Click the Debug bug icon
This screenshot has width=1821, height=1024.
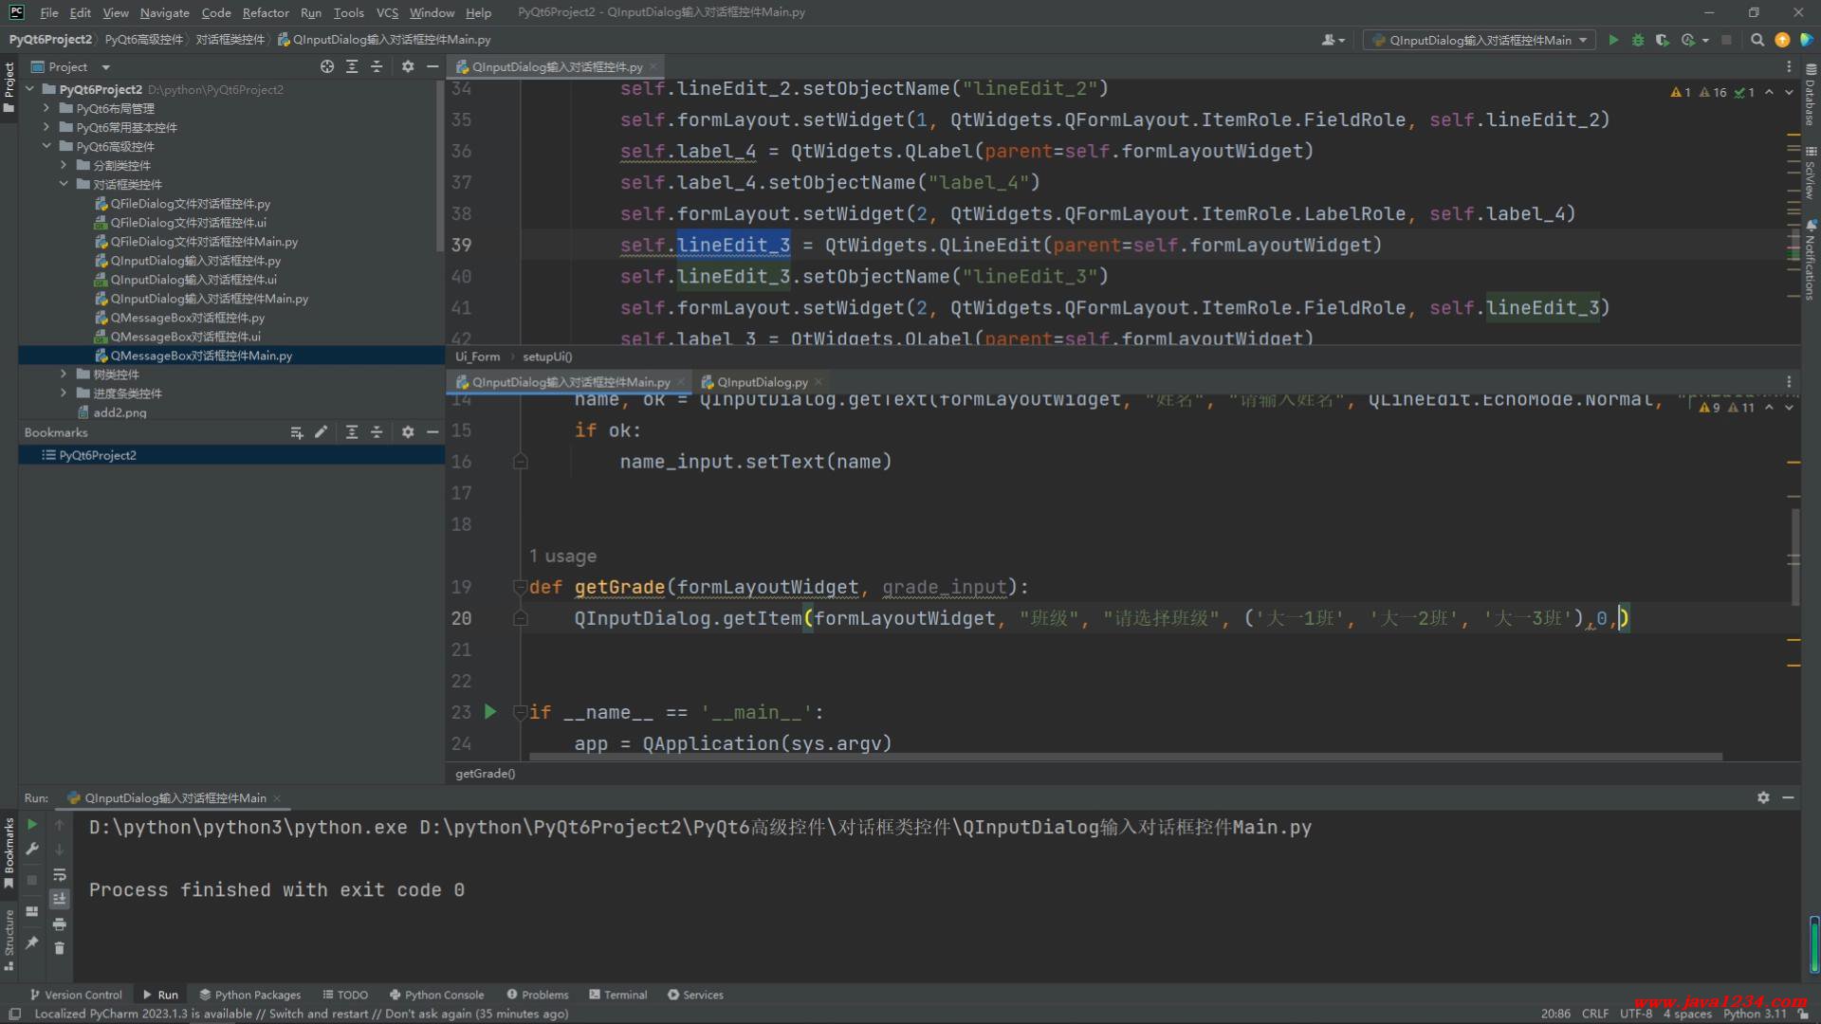(1638, 40)
